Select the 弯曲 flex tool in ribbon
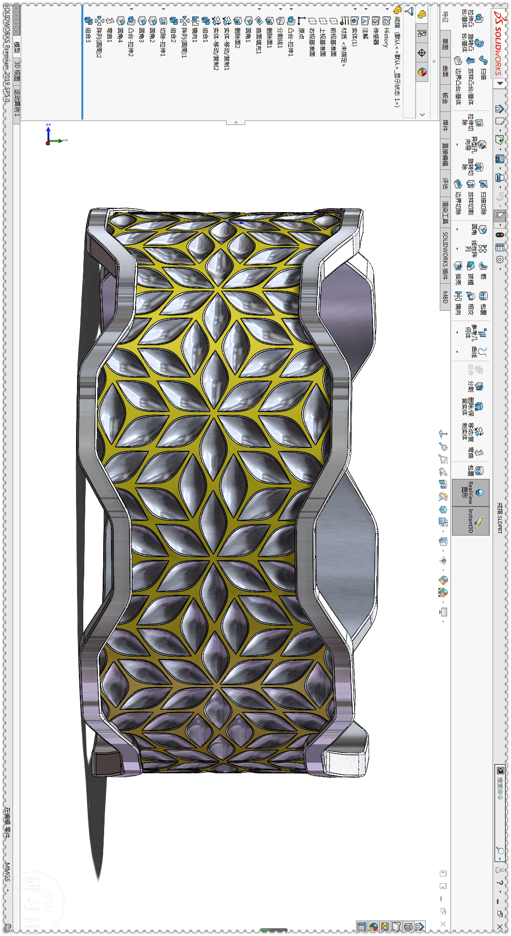 coord(475,453)
